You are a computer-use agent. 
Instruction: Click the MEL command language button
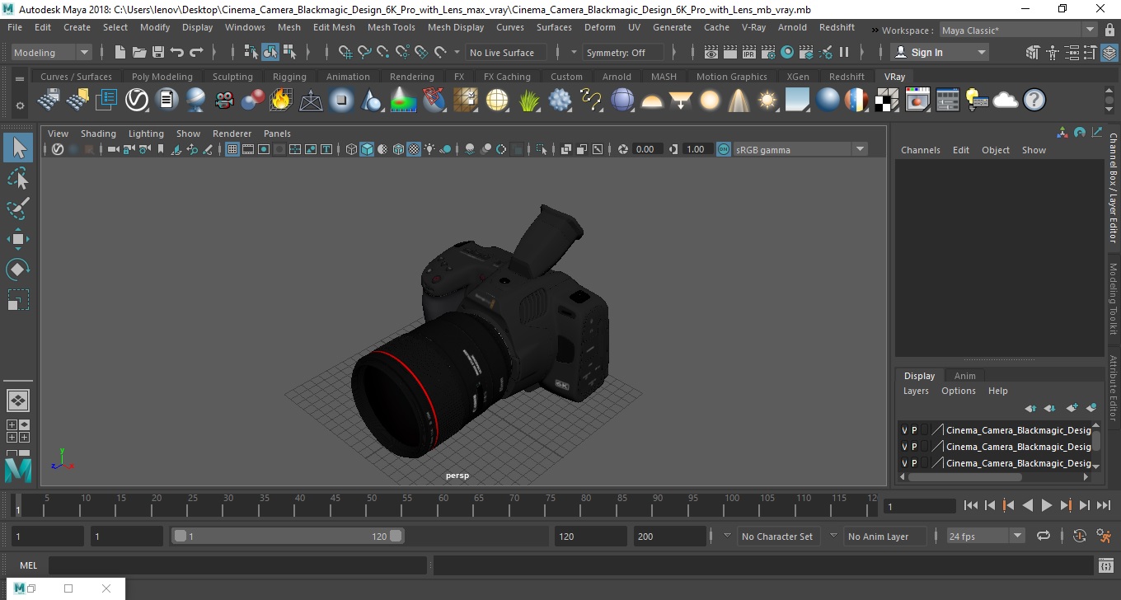point(29,565)
